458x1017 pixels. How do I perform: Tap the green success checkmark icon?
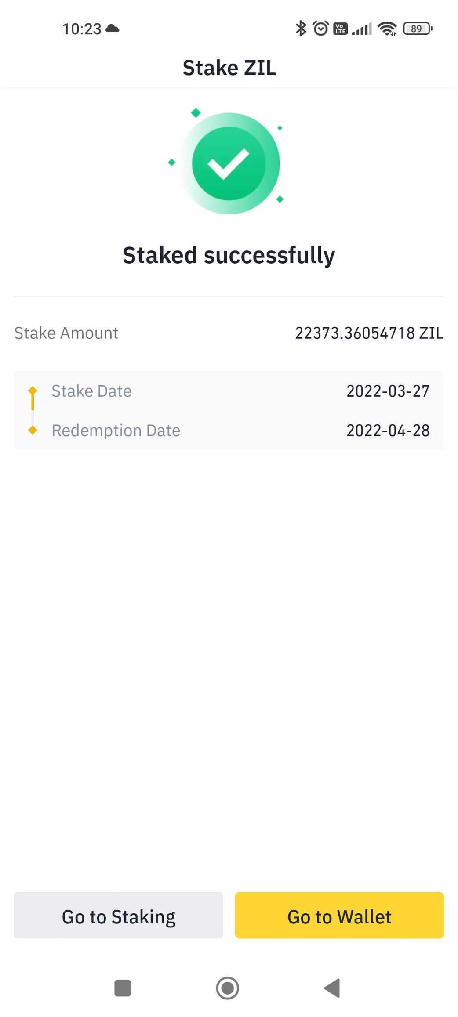[x=229, y=163]
